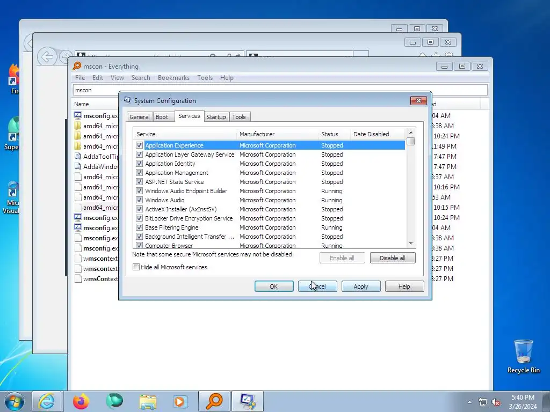Open Internet Explorer from the taskbar
550x412 pixels.
point(46,401)
